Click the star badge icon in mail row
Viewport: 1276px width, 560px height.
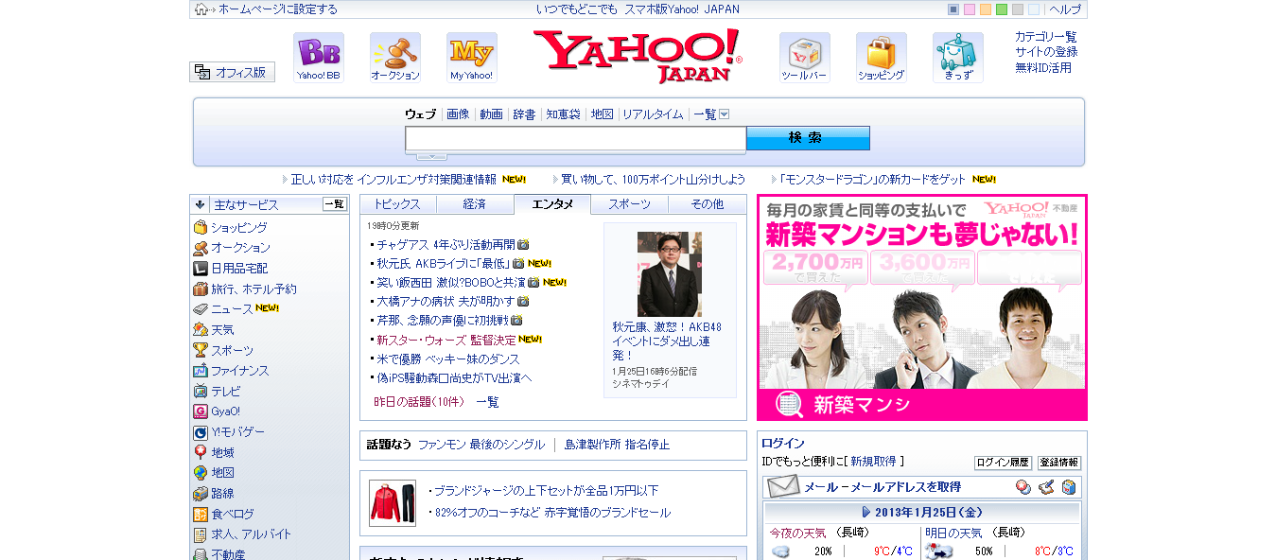pyautogui.click(x=1023, y=487)
